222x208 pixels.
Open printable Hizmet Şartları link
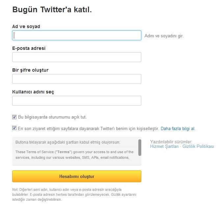[164, 146]
